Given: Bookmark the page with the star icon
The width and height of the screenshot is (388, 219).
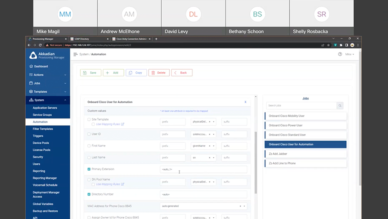Looking at the screenshot, I should [328, 45].
